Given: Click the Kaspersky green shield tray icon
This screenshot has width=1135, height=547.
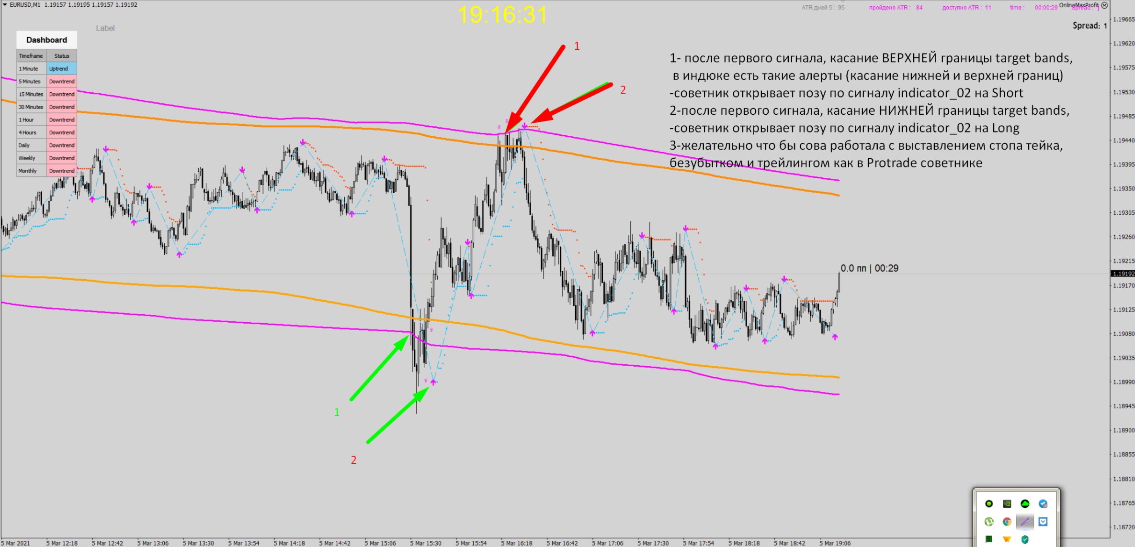Looking at the screenshot, I should [1025, 539].
